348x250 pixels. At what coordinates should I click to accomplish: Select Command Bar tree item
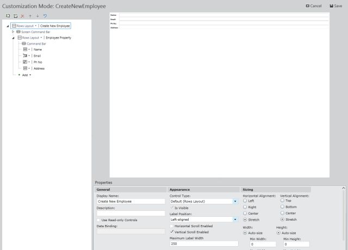pyautogui.click(x=36, y=43)
